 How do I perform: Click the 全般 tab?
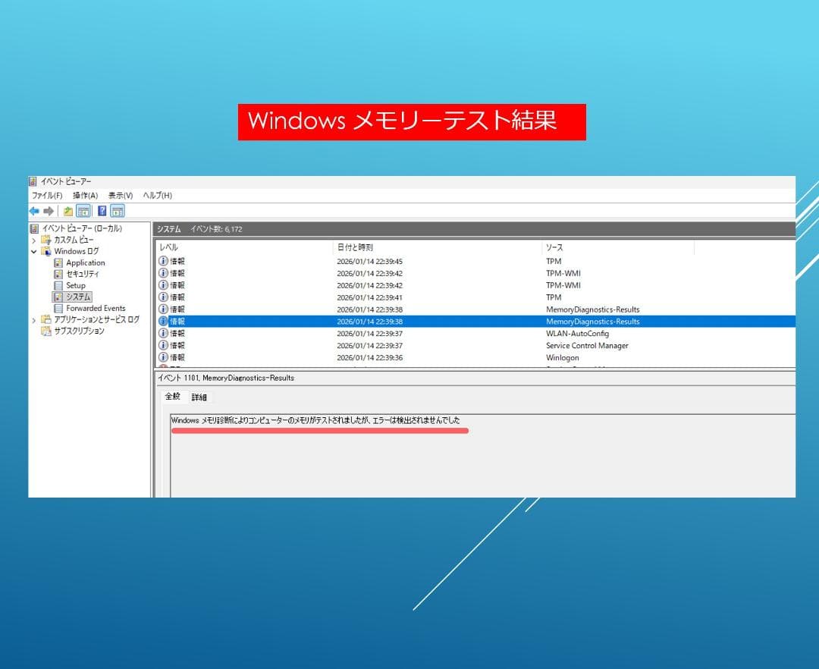coord(173,397)
